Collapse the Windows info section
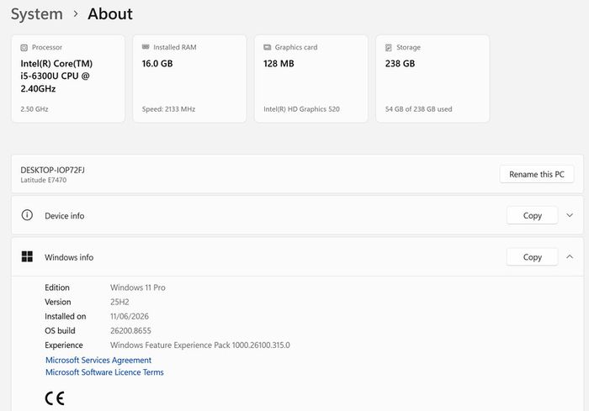 (570, 256)
